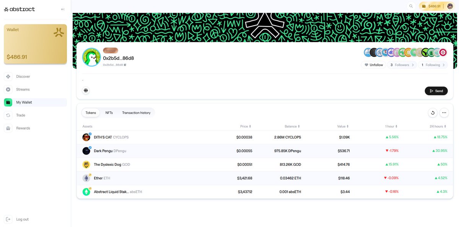Click the 30.95% 24-hour change
459x227 pixels.
click(x=440, y=151)
